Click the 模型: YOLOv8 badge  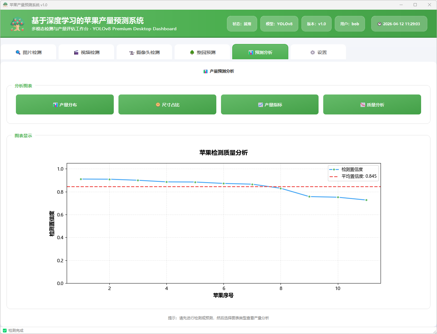coord(279,24)
